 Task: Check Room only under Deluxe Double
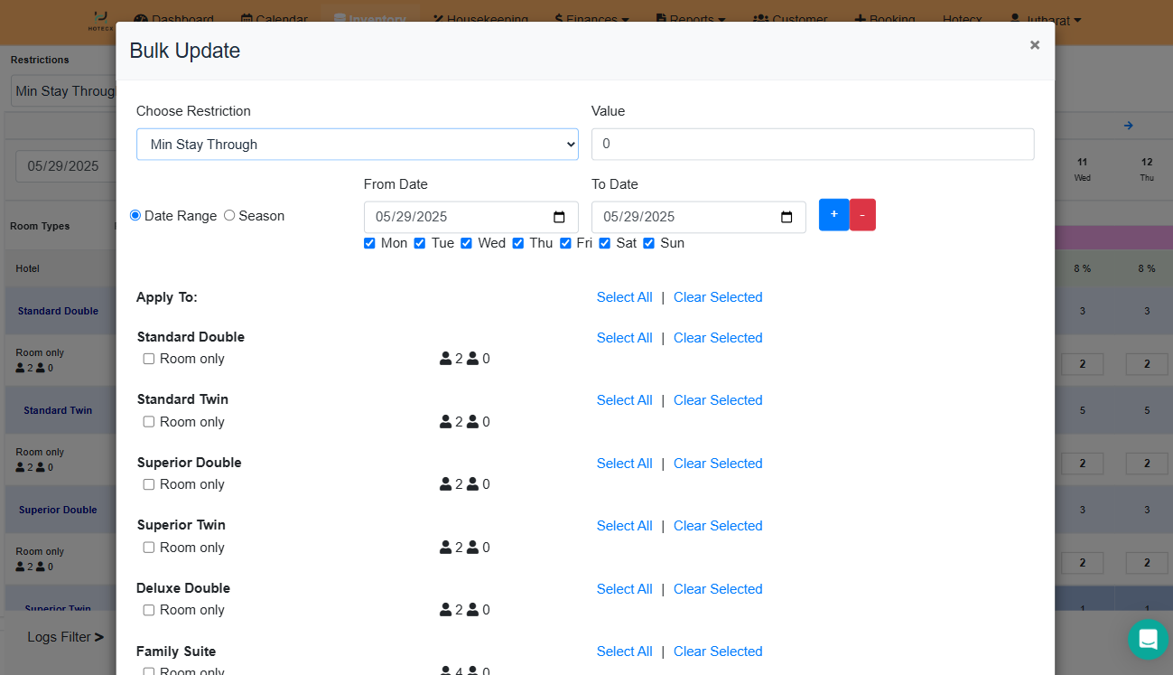[149, 610]
